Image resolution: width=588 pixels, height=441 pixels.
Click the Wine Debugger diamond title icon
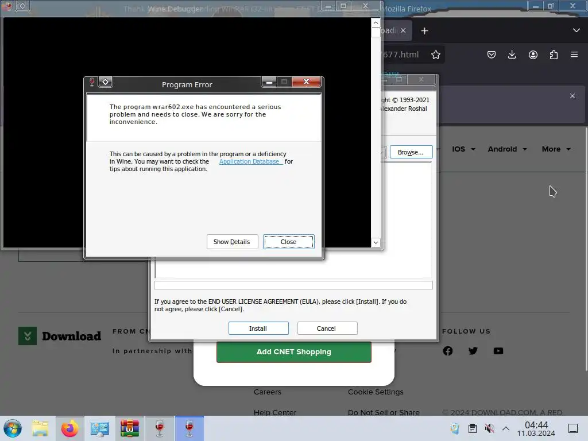tap(22, 6)
